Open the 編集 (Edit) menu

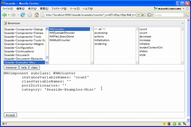pos(20,9)
